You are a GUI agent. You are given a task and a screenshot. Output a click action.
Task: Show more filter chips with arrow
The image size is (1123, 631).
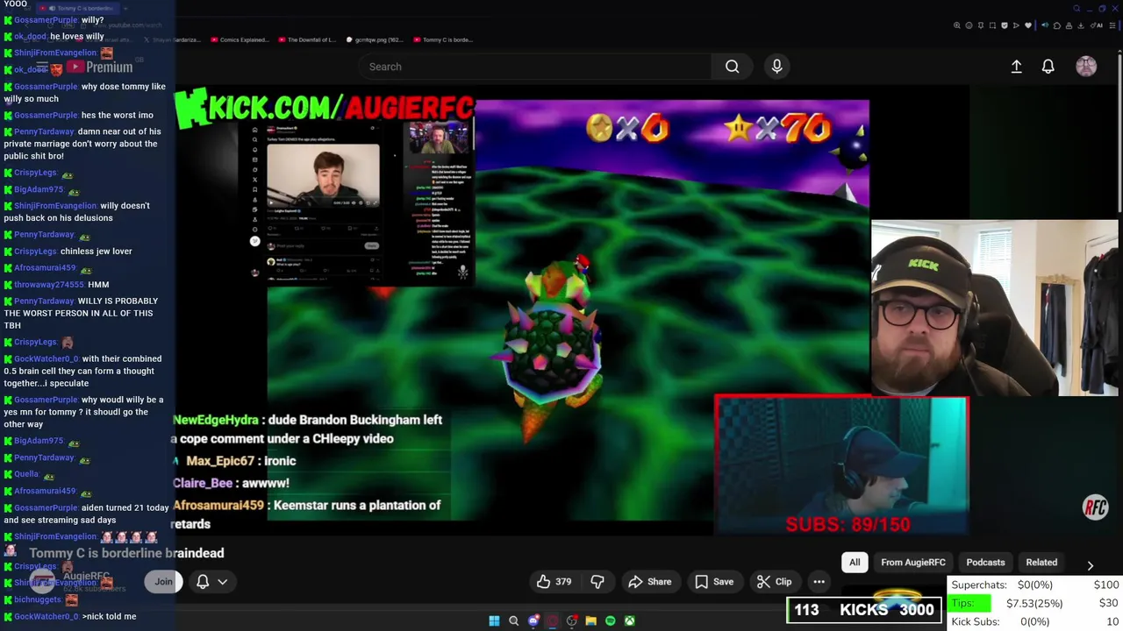point(1090,565)
